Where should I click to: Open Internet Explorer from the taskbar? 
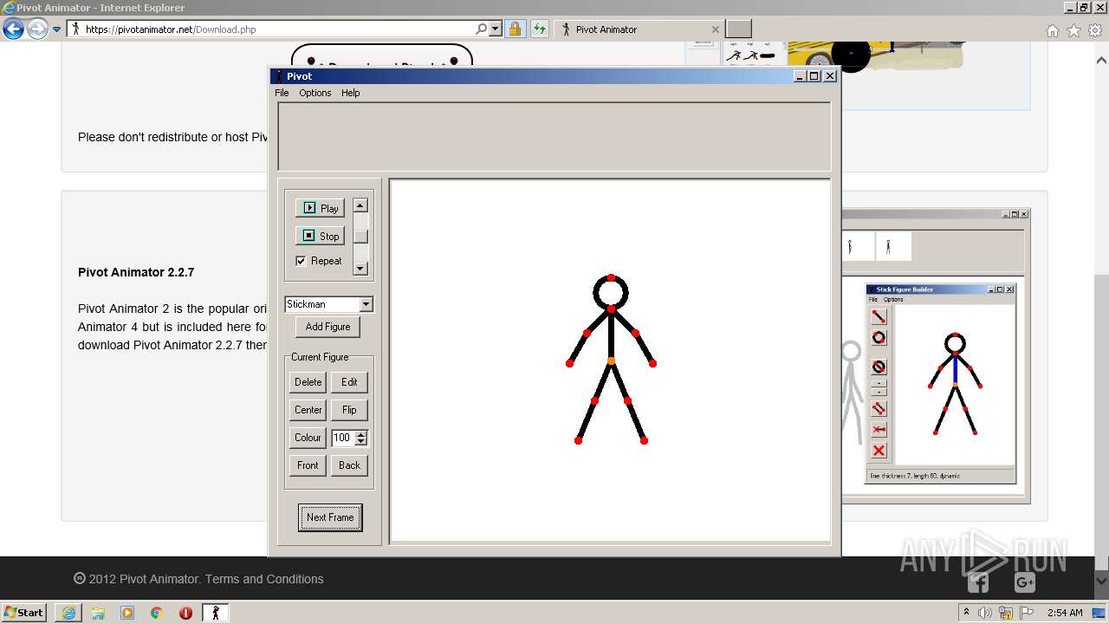68,613
